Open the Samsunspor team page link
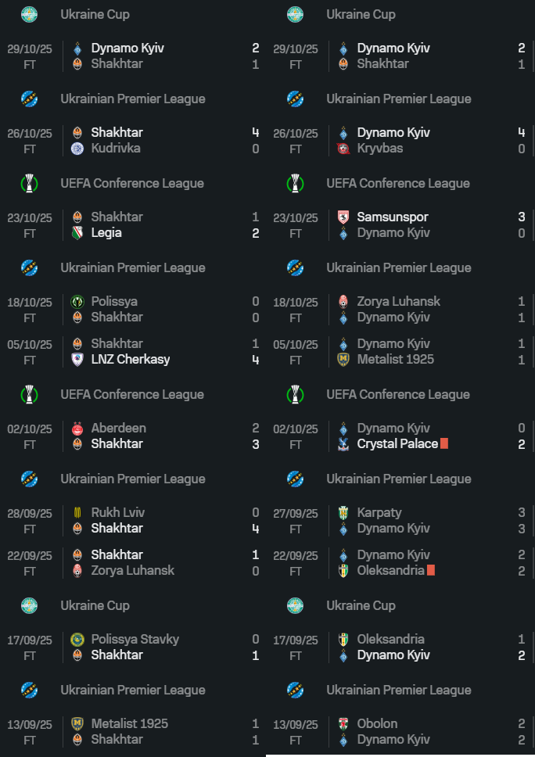The image size is (535, 757). (x=393, y=217)
